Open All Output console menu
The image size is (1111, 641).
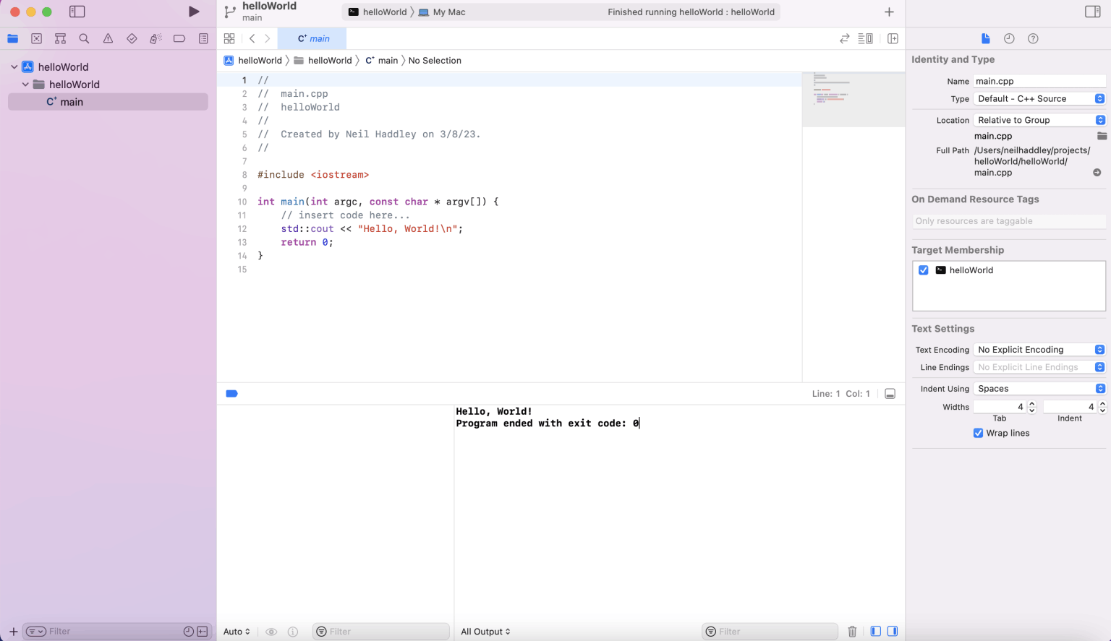click(x=485, y=632)
